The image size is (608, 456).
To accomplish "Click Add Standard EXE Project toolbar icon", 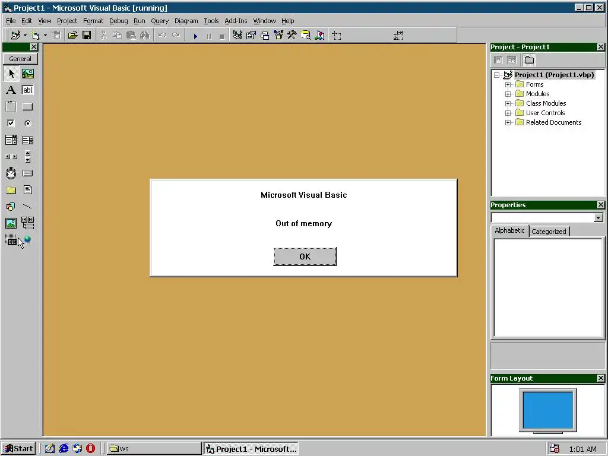I will coord(15,35).
